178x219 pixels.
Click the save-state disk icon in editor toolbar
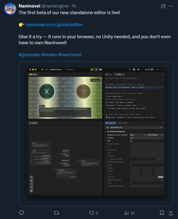(x=134, y=69)
